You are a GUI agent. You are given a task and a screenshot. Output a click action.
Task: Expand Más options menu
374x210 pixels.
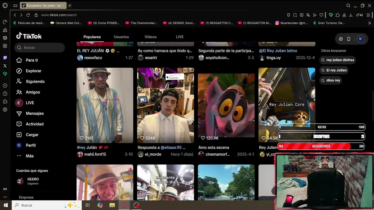click(x=25, y=156)
